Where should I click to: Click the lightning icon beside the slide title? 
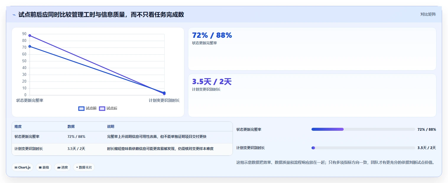click(x=14, y=15)
